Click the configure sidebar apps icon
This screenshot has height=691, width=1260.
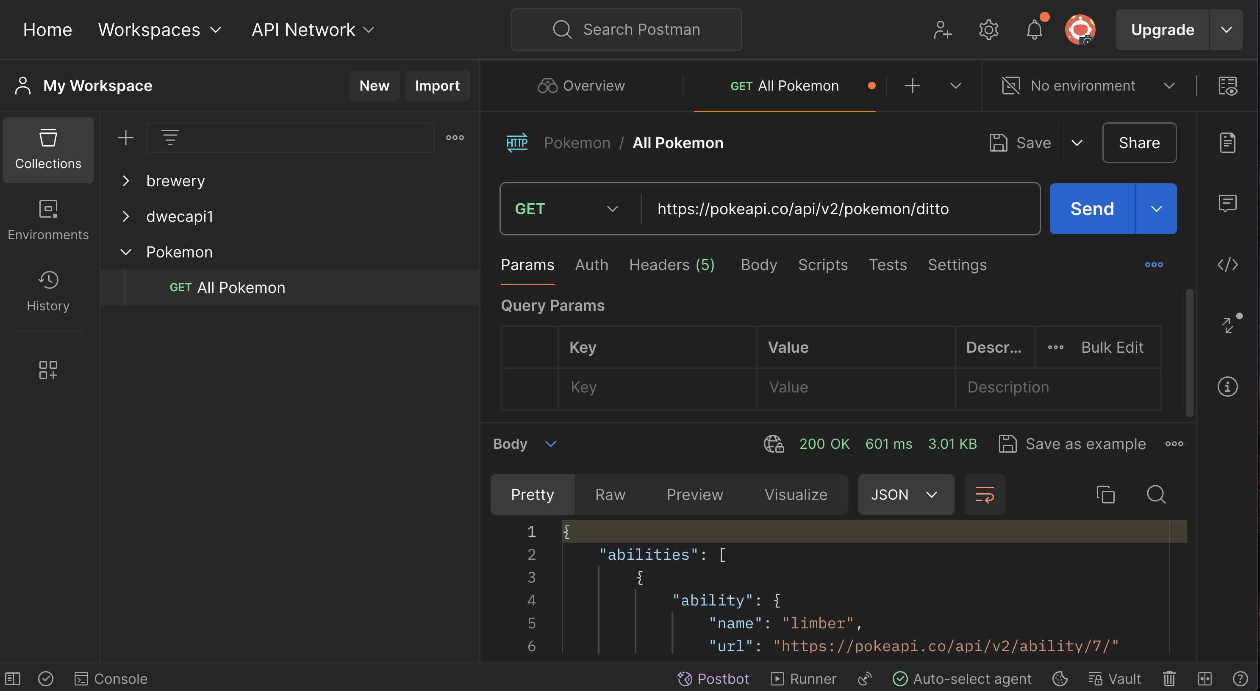[x=48, y=370]
